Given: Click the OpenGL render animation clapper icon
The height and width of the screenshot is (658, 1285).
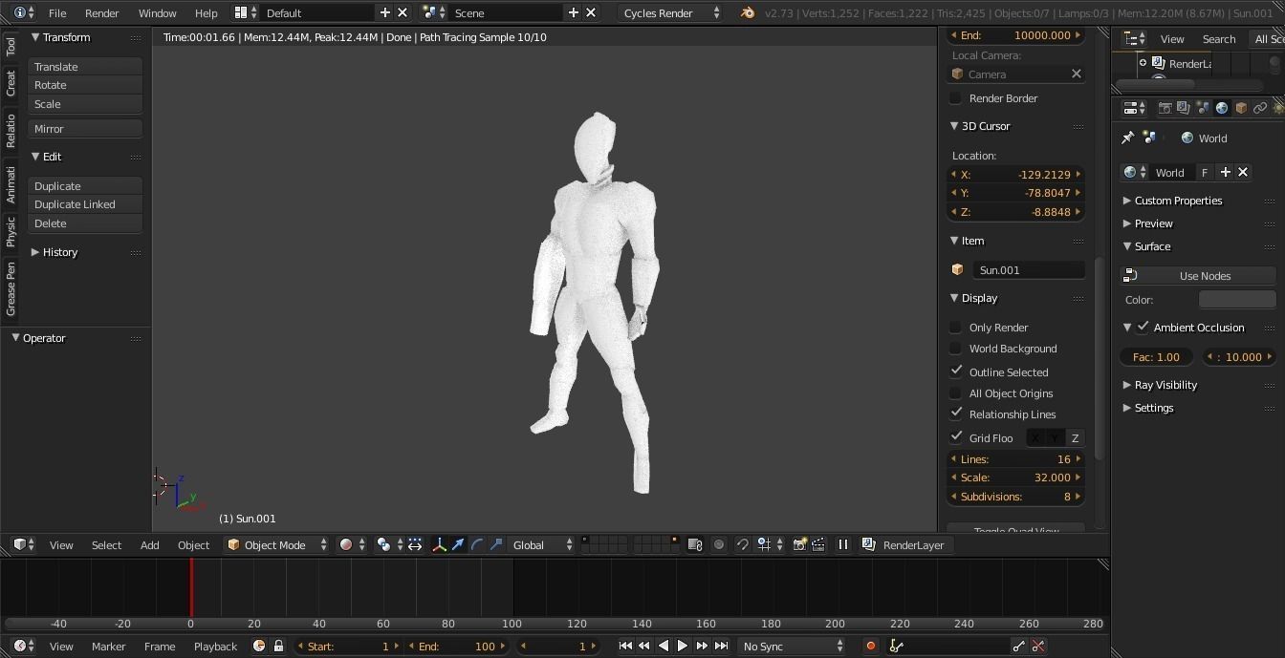Looking at the screenshot, I should coord(818,544).
